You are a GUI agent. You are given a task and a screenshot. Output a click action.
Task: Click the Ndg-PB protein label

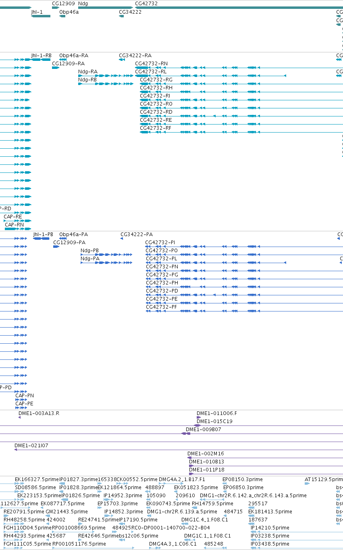pyautogui.click(x=90, y=251)
